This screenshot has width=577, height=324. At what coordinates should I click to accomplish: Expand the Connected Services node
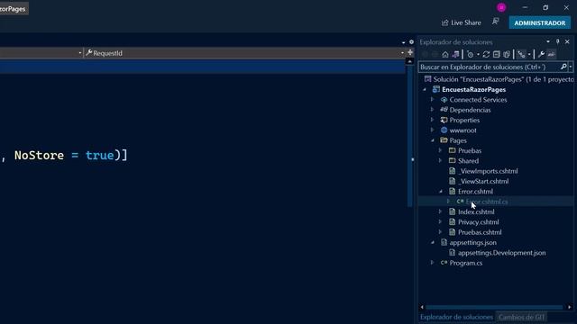[x=433, y=100]
